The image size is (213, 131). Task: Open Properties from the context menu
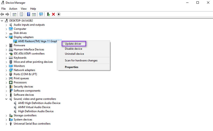72,67
